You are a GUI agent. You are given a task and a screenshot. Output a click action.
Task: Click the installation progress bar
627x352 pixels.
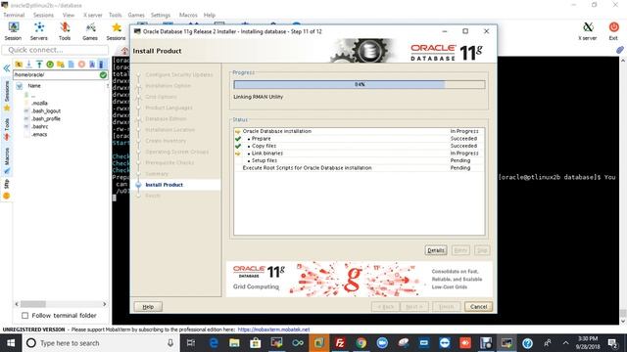coord(360,85)
